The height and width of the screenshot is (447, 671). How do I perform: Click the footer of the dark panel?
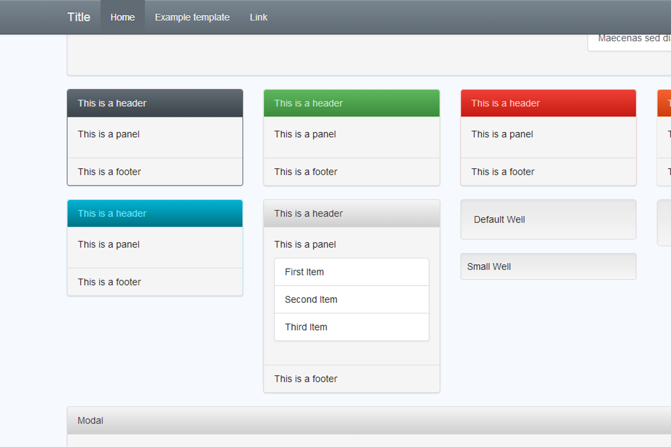coord(155,172)
